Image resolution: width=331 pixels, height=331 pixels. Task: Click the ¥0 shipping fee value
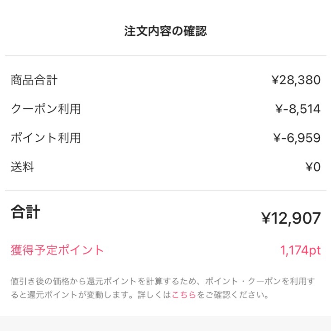(x=313, y=167)
